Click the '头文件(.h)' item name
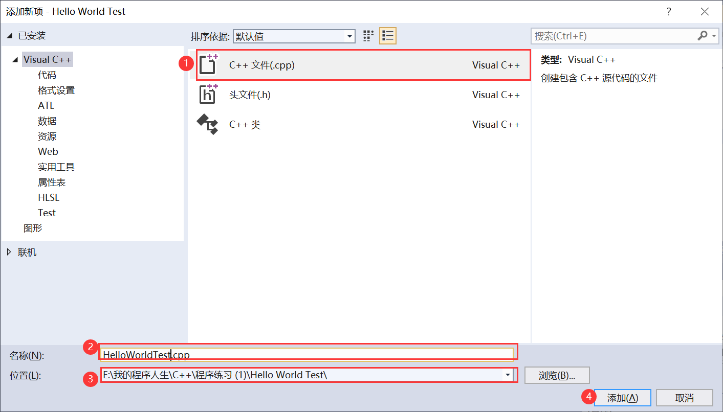Viewport: 723px width, 412px height. [250, 95]
